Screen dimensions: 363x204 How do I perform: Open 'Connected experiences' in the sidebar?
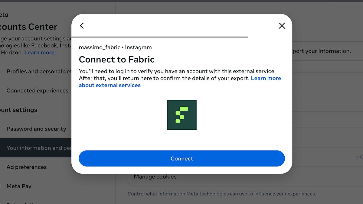(x=38, y=90)
